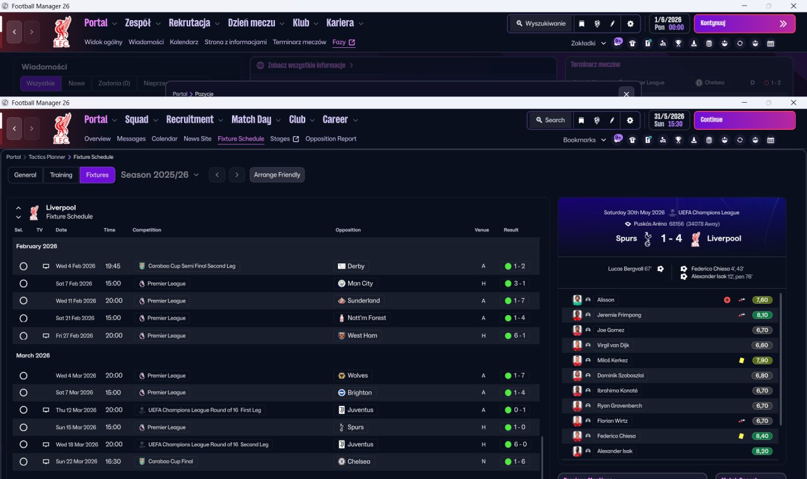The height and width of the screenshot is (479, 807).
Task: Switch to the General tab
Action: click(25, 175)
